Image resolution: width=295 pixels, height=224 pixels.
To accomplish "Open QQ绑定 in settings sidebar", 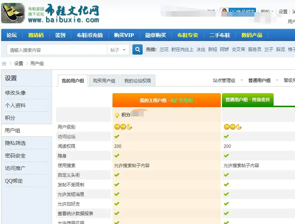I will [14, 181].
